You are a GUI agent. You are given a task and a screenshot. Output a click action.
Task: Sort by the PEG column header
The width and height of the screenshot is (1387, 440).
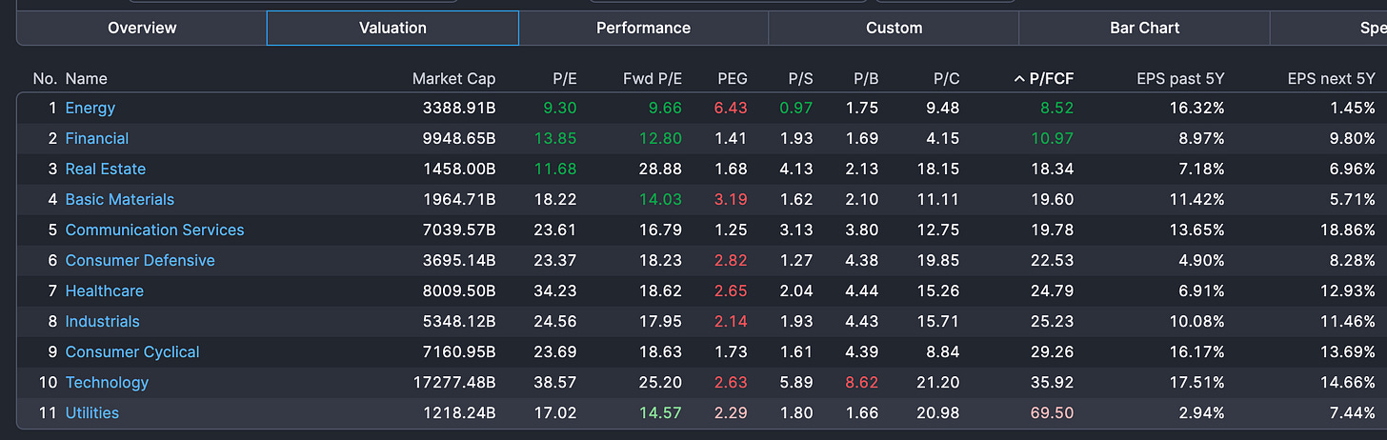click(x=732, y=79)
